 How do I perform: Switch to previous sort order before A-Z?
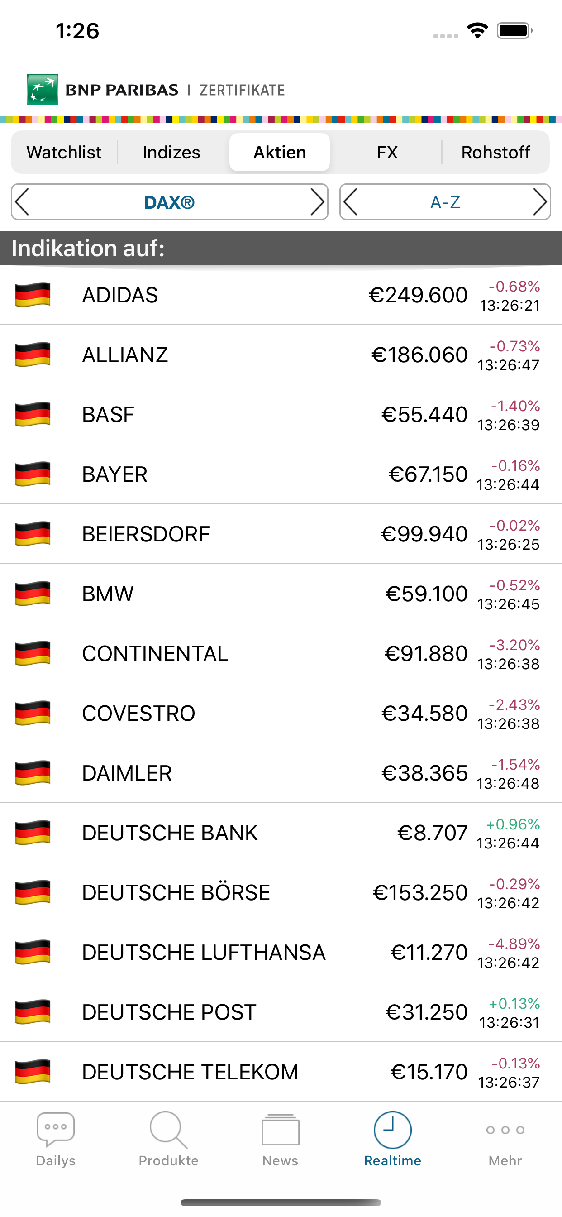(x=351, y=202)
